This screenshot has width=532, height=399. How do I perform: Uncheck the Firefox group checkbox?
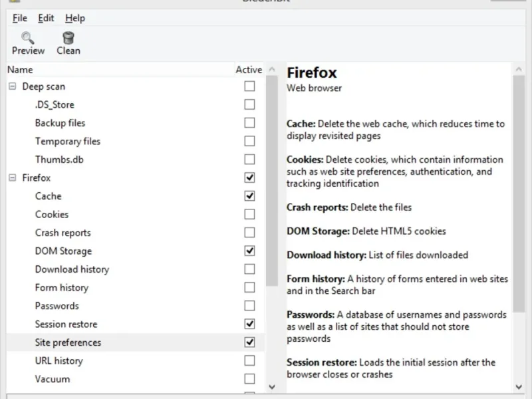pos(249,178)
